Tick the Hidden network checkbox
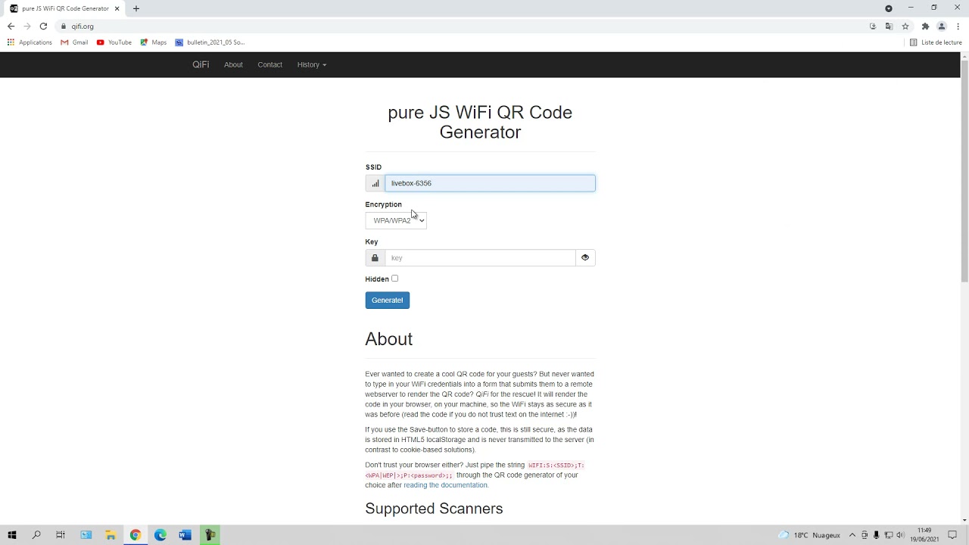The height and width of the screenshot is (545, 969). (394, 279)
